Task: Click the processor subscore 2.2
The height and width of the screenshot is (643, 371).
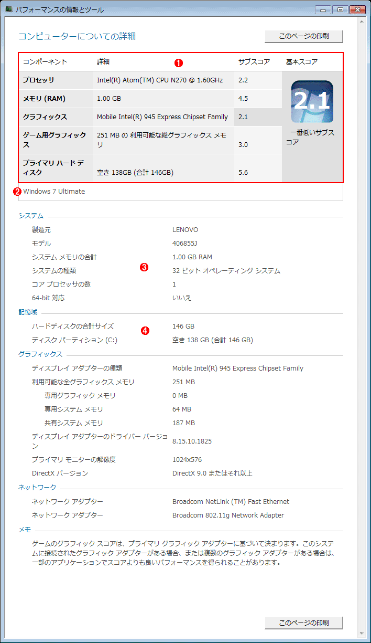Action: click(243, 80)
